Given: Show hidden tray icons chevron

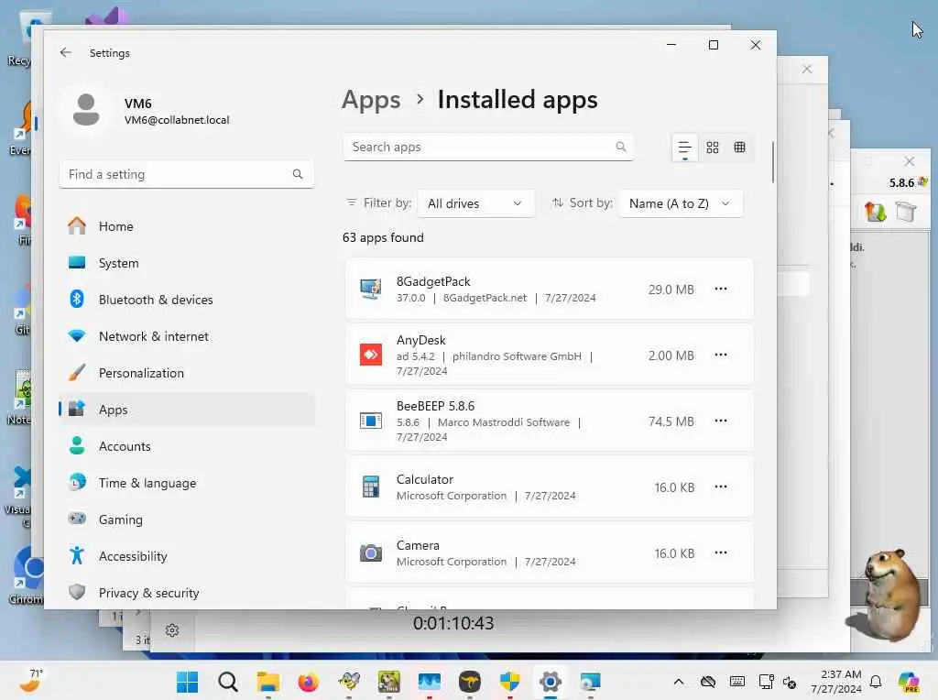Looking at the screenshot, I should click(x=679, y=682).
